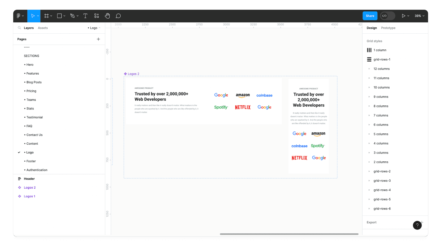Expand the grid-rows-6 grid style

[x=369, y=209]
